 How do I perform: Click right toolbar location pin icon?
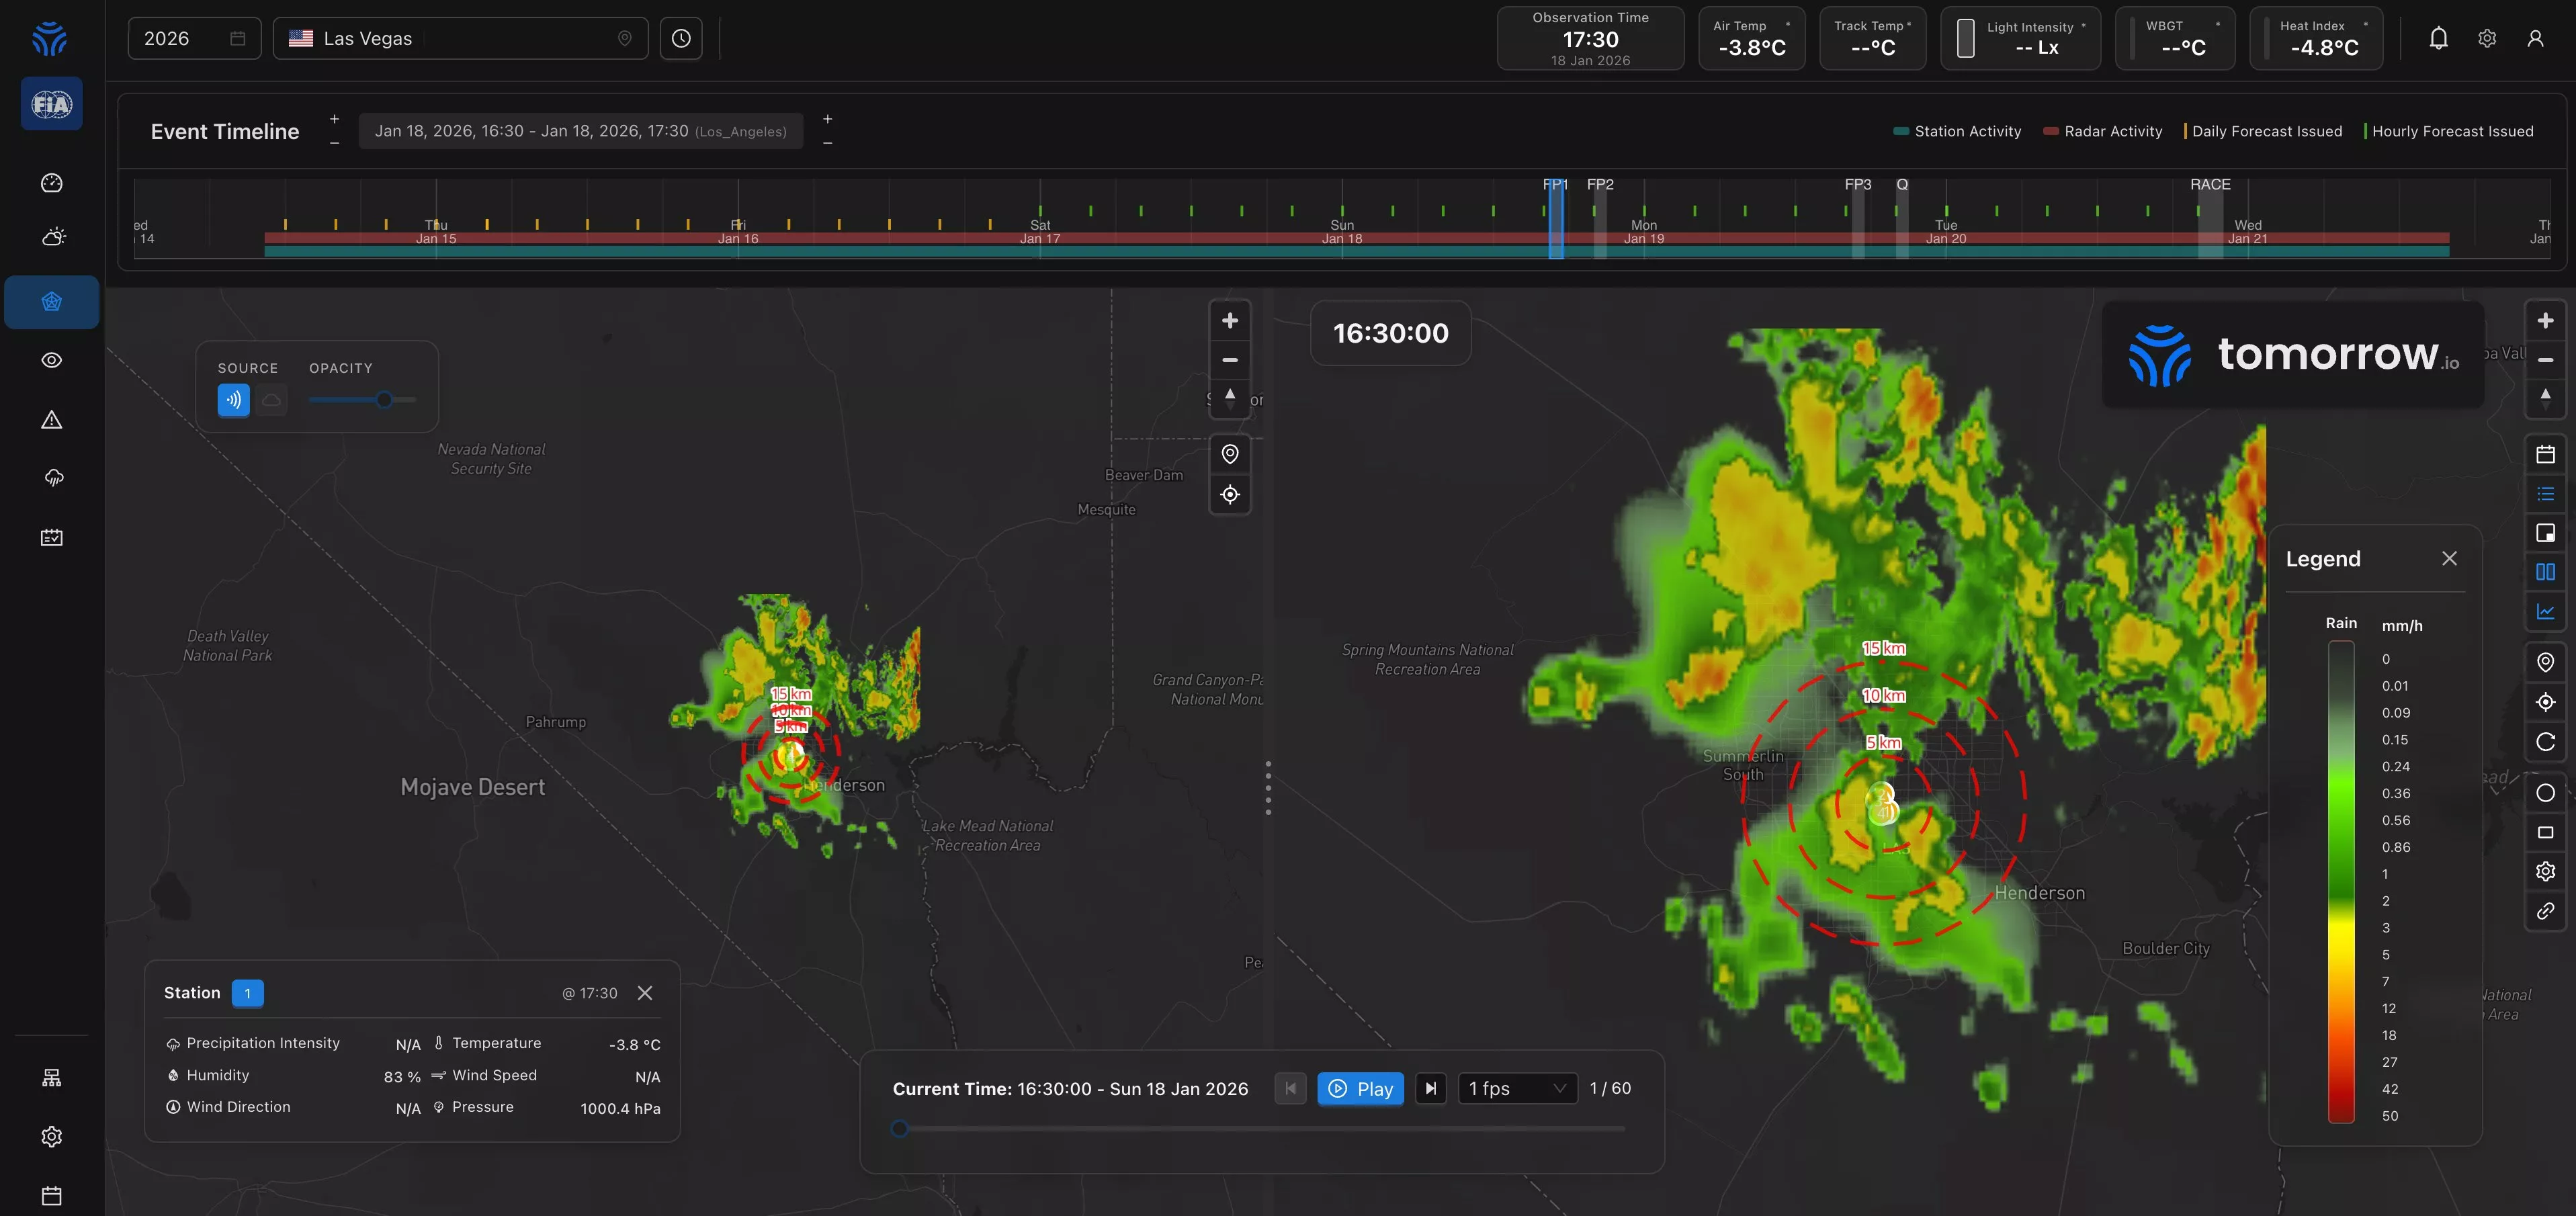click(x=2546, y=662)
